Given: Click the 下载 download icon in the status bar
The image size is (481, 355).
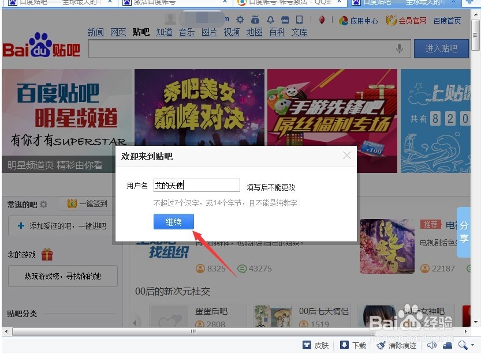Looking at the screenshot, I should [x=344, y=345].
